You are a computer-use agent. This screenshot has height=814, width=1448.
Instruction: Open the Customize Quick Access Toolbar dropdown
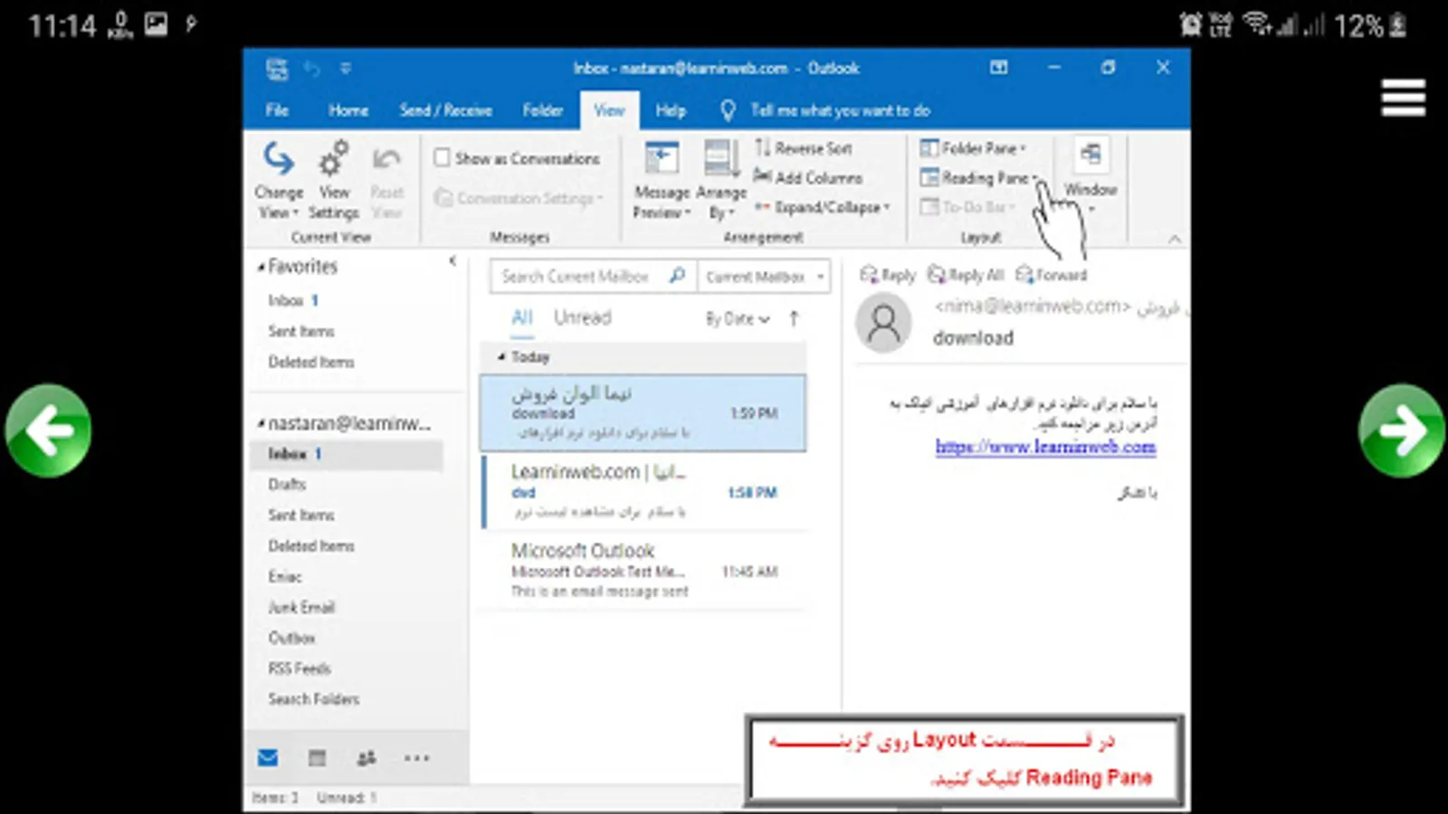pos(345,69)
